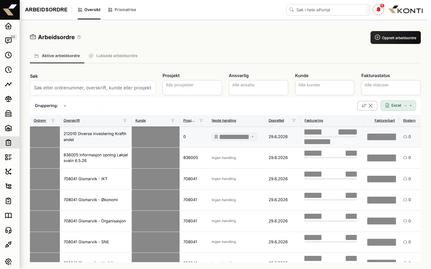Sort by Neste handling column header

(224, 120)
